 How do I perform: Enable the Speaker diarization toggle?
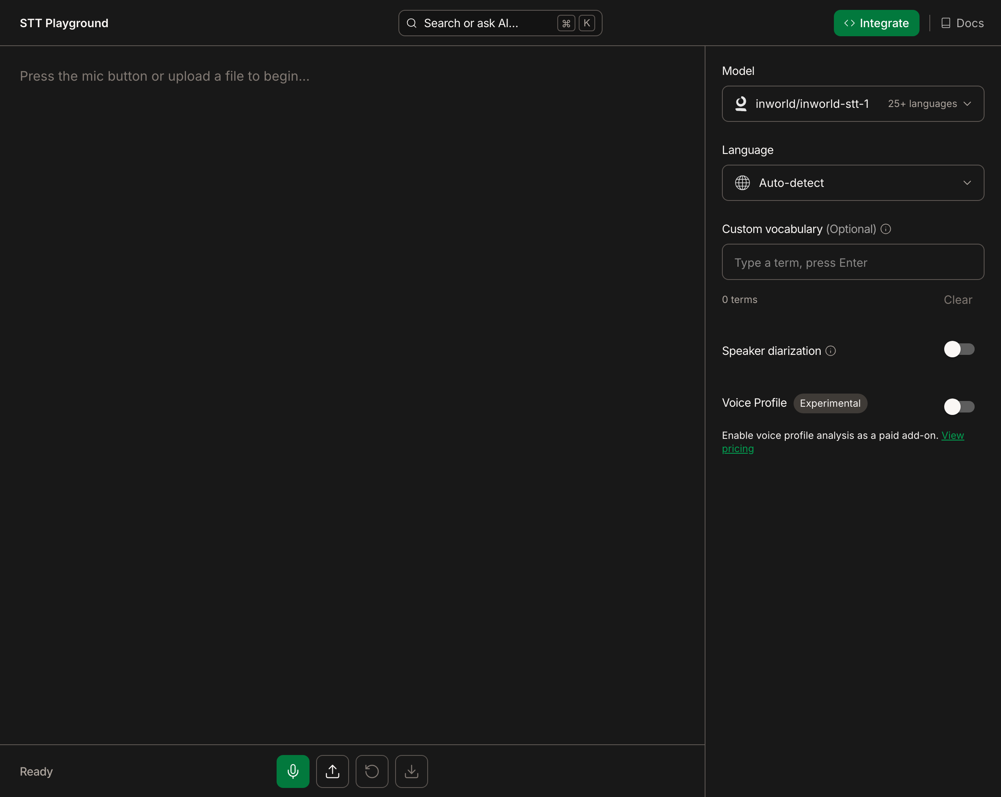coord(959,349)
